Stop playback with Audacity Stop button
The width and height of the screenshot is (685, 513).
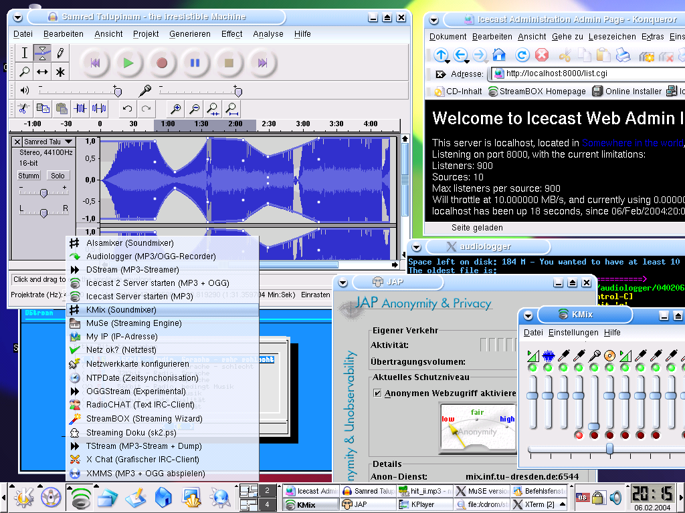[x=229, y=63]
